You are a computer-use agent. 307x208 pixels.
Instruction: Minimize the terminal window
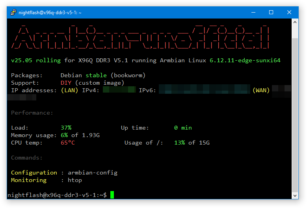(x=253, y=12)
